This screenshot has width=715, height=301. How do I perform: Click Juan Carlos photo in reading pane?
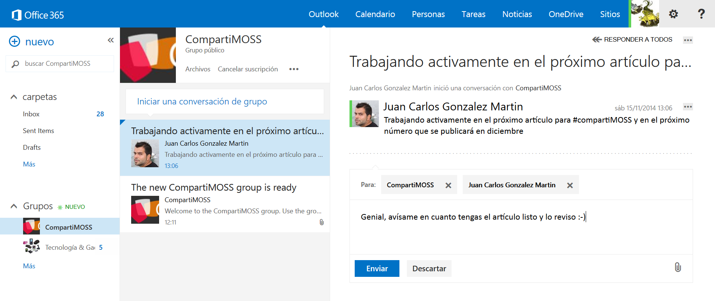click(365, 114)
